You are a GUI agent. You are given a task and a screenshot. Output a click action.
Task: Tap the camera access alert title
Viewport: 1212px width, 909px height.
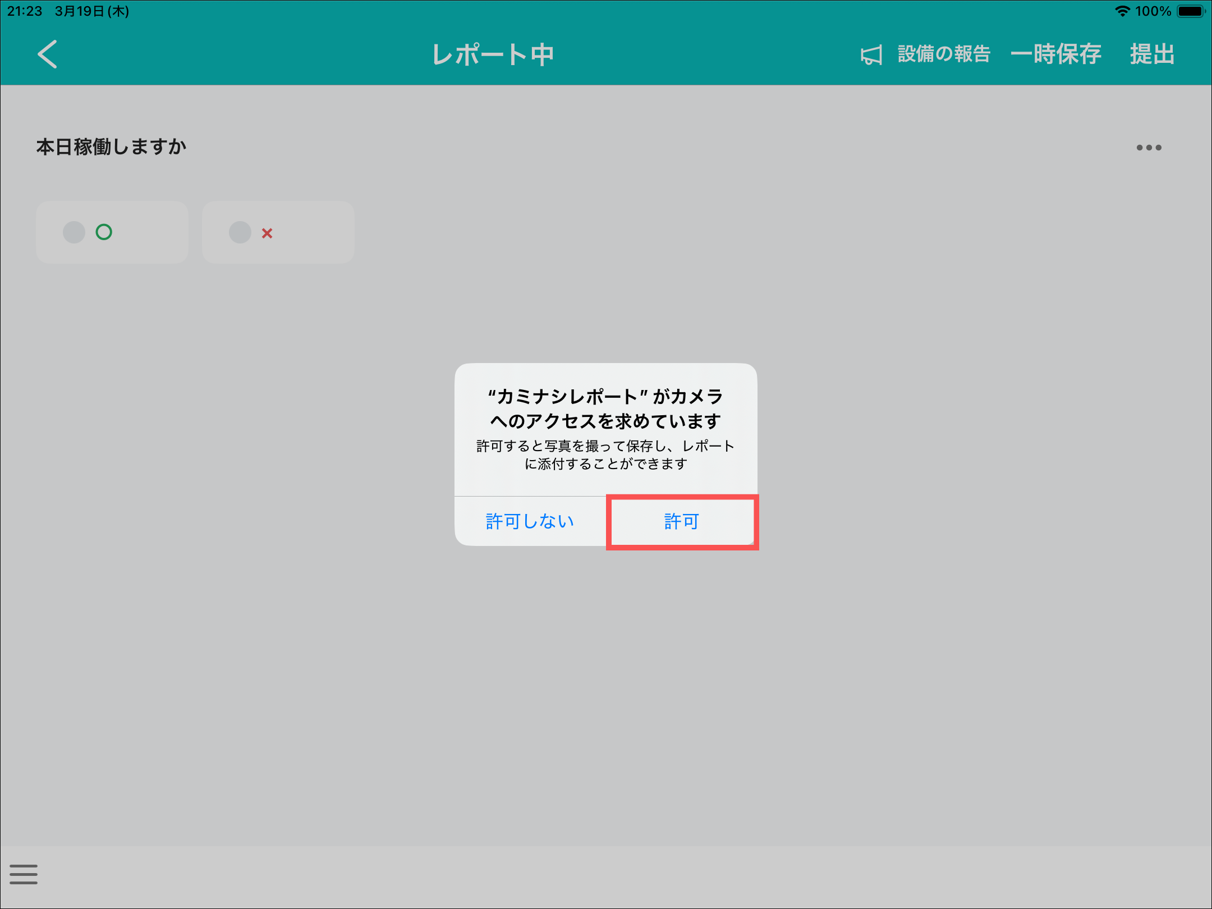(605, 408)
